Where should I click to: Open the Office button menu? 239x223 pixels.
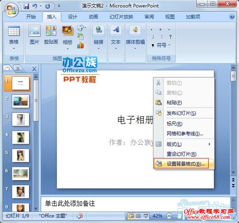click(x=12, y=10)
